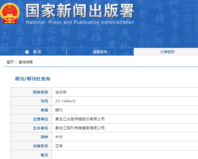Click the 期刊 category value
The height and width of the screenshot is (159, 198).
pos(59,110)
